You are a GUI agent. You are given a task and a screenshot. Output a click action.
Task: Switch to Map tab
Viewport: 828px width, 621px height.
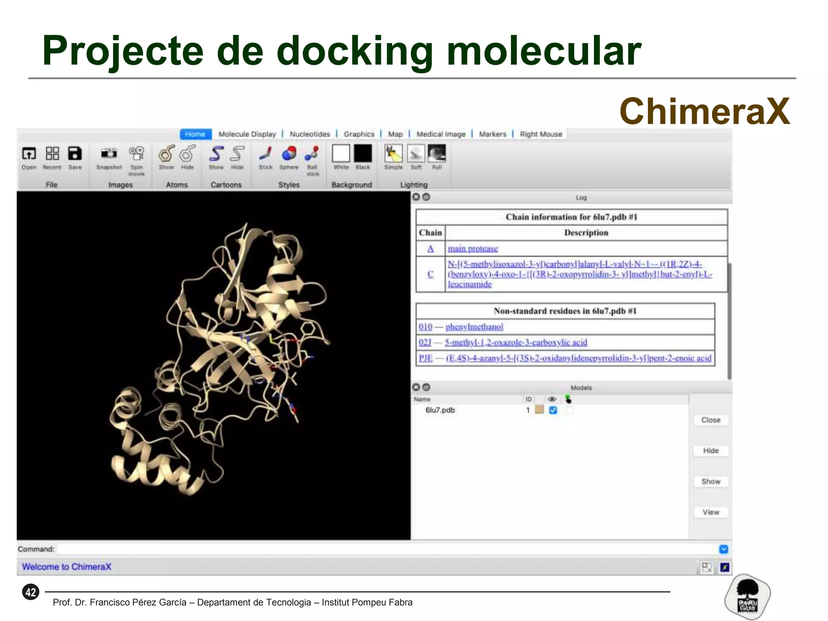pos(395,134)
